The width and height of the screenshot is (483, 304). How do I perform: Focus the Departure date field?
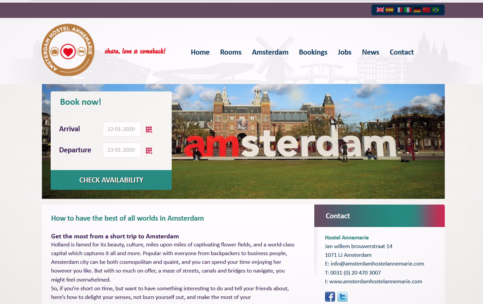click(122, 150)
